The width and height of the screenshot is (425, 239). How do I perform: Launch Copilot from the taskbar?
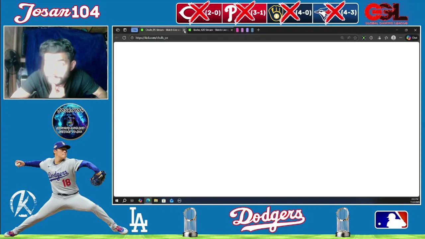(x=140, y=200)
